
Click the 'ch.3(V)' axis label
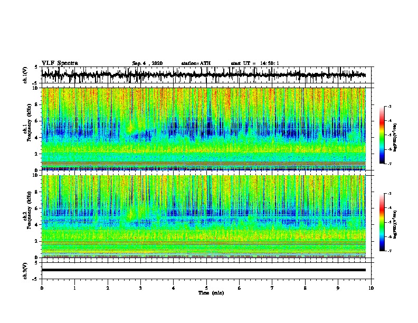tap(25, 271)
